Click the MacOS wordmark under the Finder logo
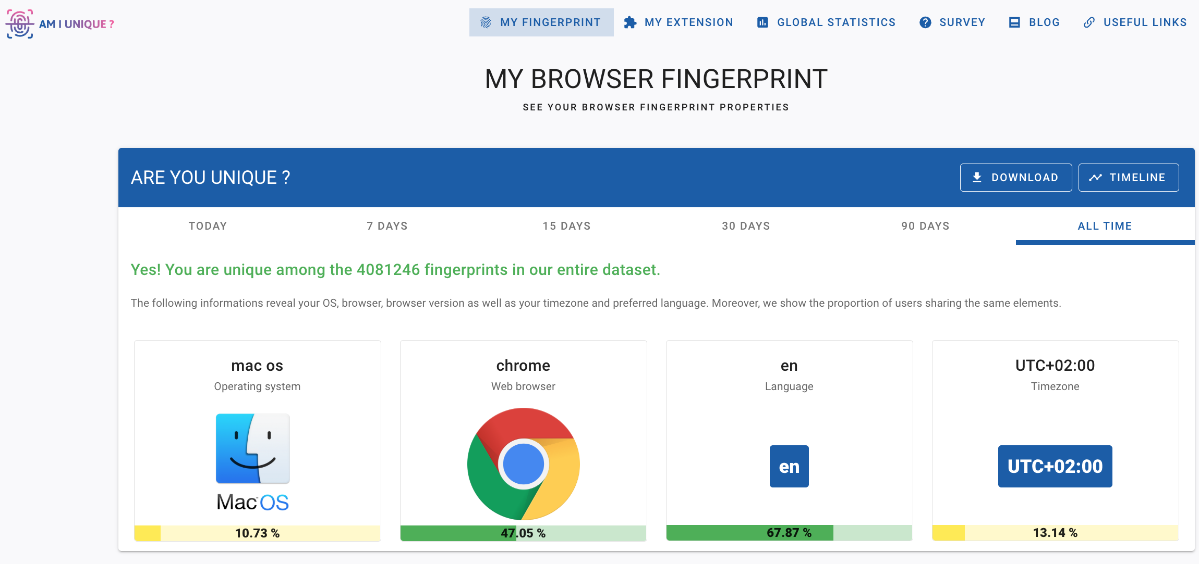The image size is (1199, 564). pyautogui.click(x=252, y=503)
